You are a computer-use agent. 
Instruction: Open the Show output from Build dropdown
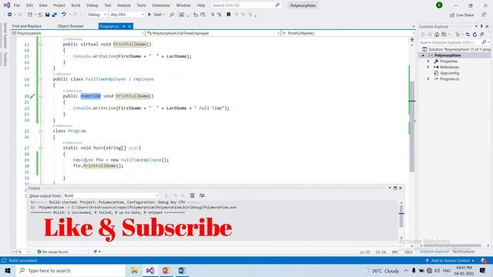(111, 195)
